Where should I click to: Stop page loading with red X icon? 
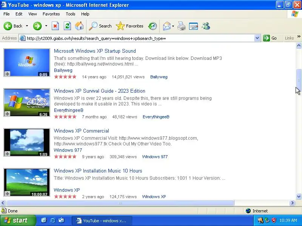(x=55, y=26)
